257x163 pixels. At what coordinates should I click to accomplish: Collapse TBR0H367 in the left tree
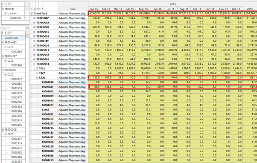pos(3,56)
